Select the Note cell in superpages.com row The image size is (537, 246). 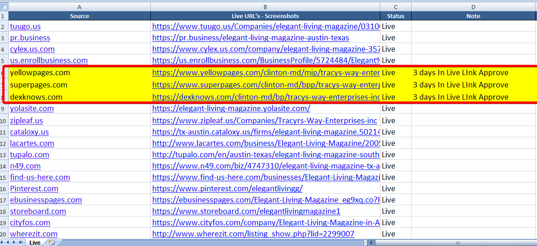pos(474,85)
